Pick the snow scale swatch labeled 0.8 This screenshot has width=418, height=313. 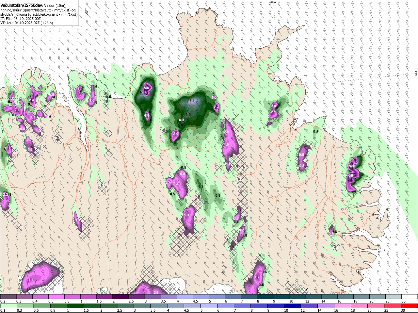pos(72,296)
